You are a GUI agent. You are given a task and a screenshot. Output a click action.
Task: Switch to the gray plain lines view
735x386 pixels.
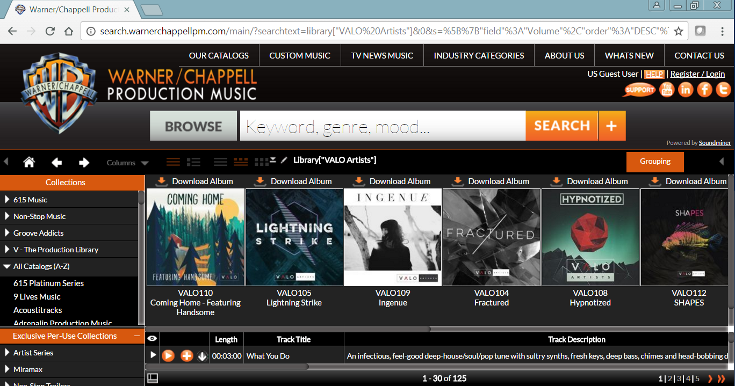tap(220, 162)
